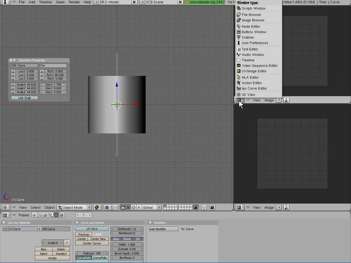This screenshot has height=263, width=351.
Task: Open Object context in Panels buttons
Action: pyautogui.click(x=50, y=215)
